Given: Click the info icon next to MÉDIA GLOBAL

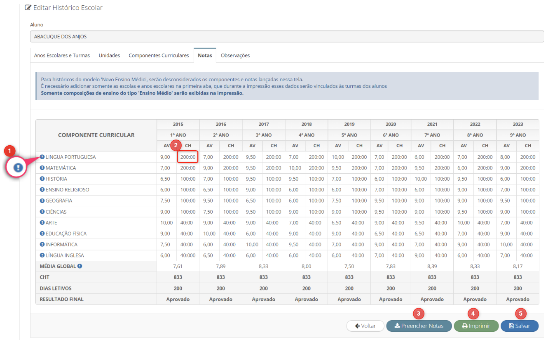Looking at the screenshot, I should (x=80, y=266).
